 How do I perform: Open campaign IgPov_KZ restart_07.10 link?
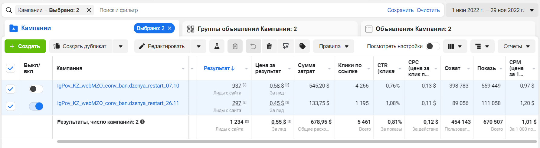(118, 86)
